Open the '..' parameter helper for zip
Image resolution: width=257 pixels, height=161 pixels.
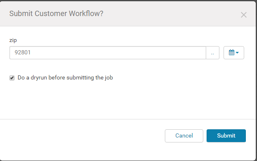click(x=212, y=53)
